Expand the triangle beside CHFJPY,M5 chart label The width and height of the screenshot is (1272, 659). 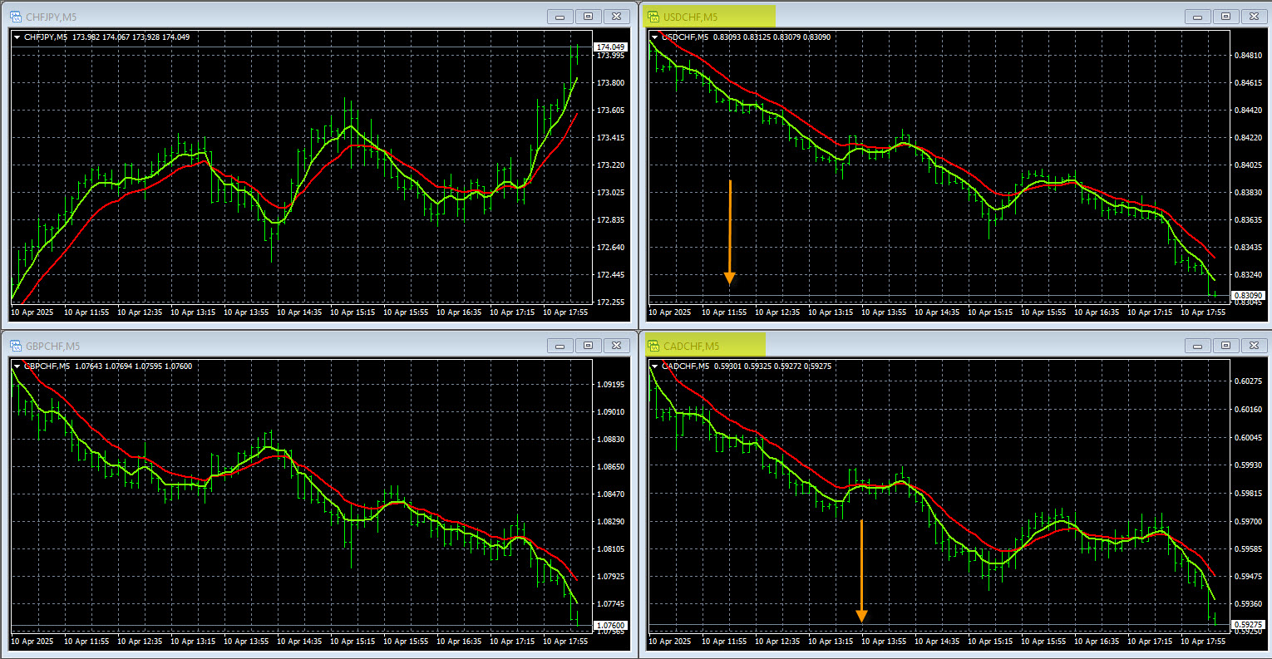(17, 37)
